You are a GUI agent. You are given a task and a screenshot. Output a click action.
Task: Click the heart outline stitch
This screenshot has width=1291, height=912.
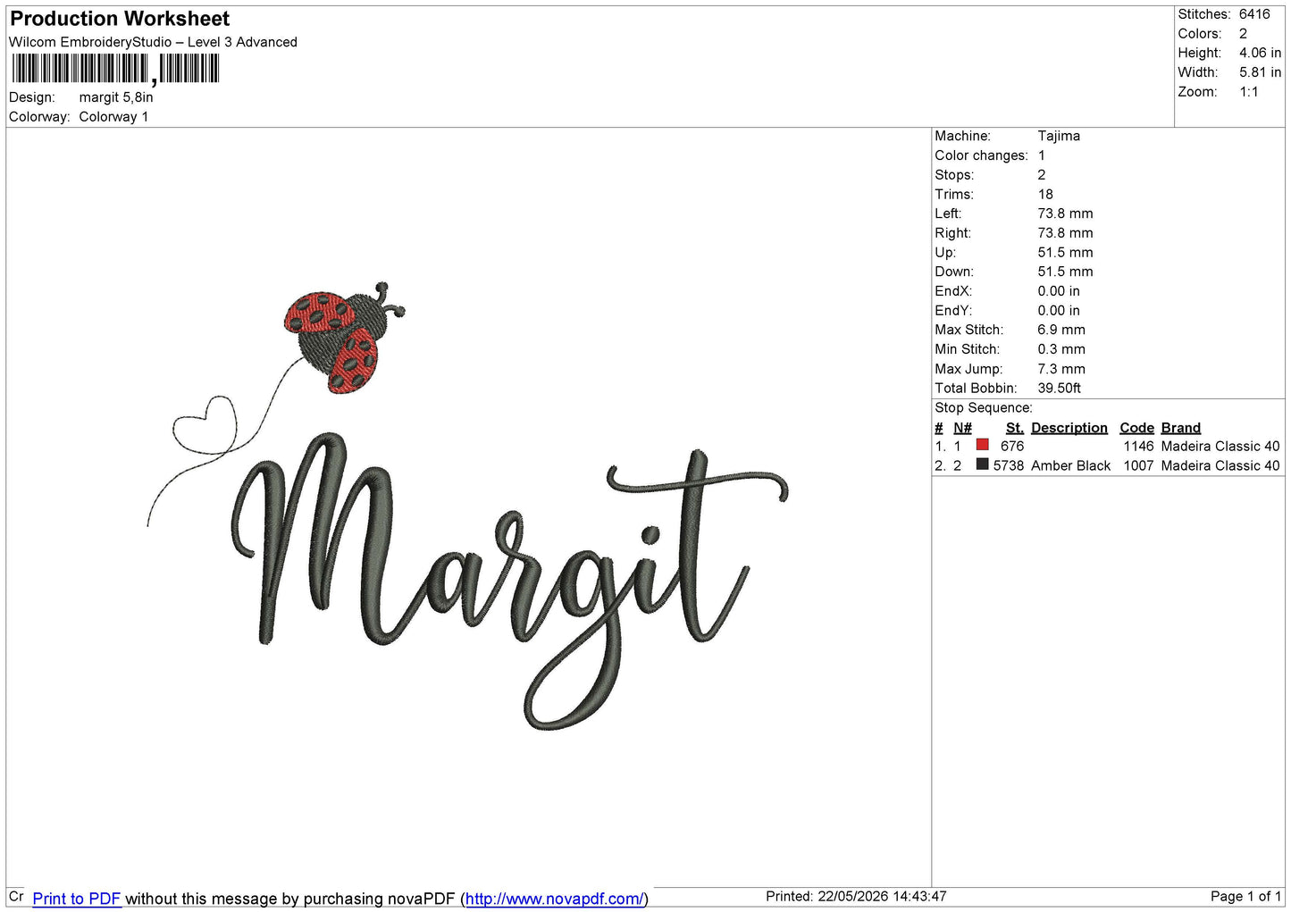206,425
